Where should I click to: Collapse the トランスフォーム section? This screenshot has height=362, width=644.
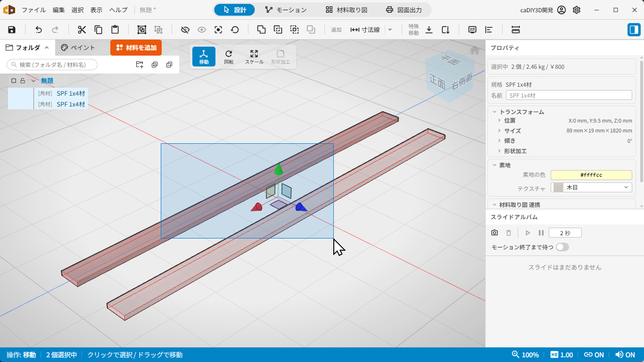pos(495,112)
